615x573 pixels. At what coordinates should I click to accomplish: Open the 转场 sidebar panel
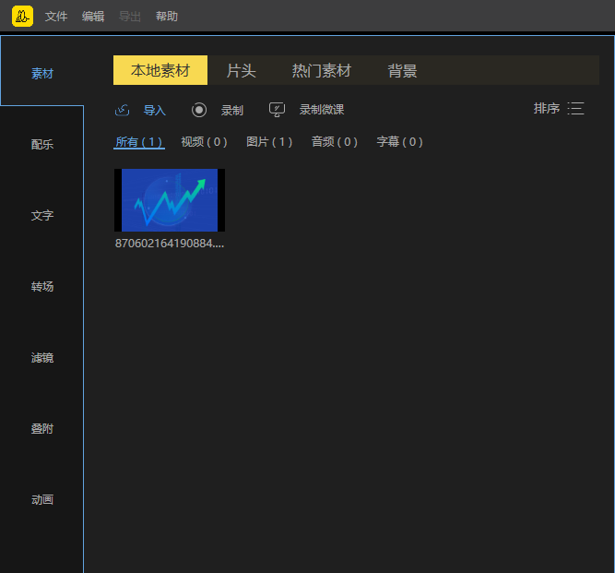pyautogui.click(x=42, y=287)
